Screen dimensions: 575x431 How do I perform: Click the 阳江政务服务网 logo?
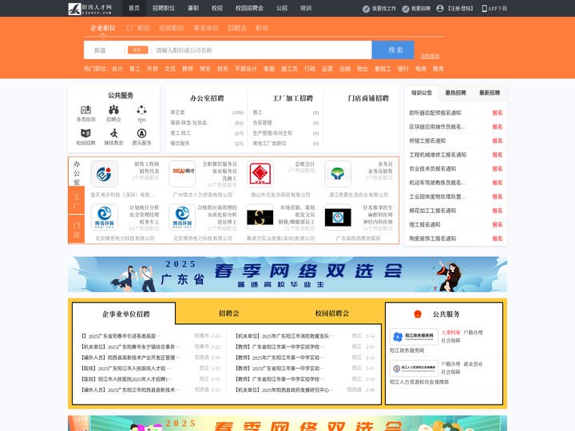click(414, 337)
